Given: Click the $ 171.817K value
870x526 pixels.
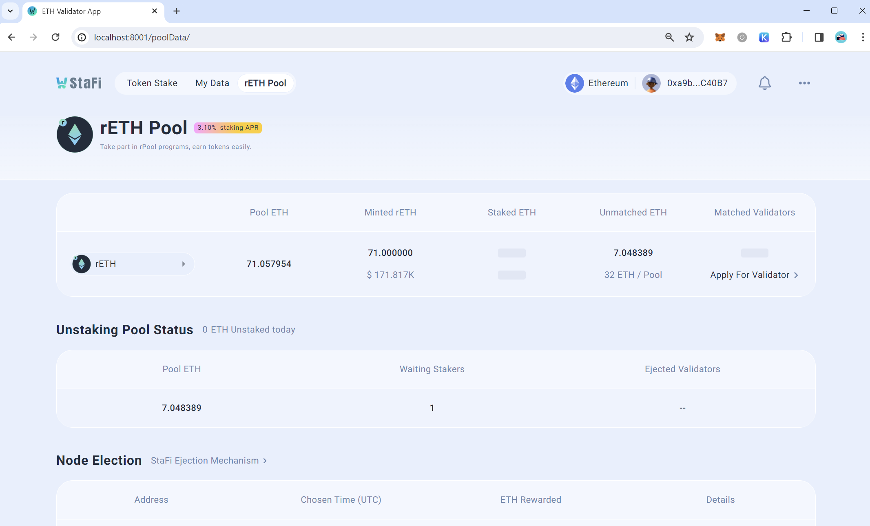Looking at the screenshot, I should (x=390, y=275).
